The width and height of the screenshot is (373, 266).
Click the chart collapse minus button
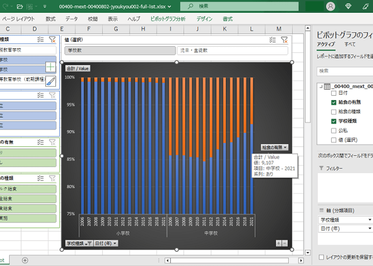(x=285, y=243)
